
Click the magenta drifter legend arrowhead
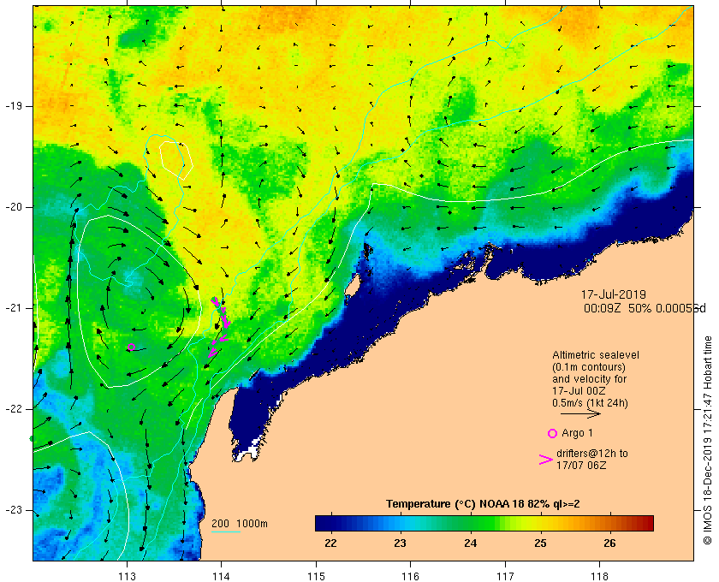[x=545, y=460]
